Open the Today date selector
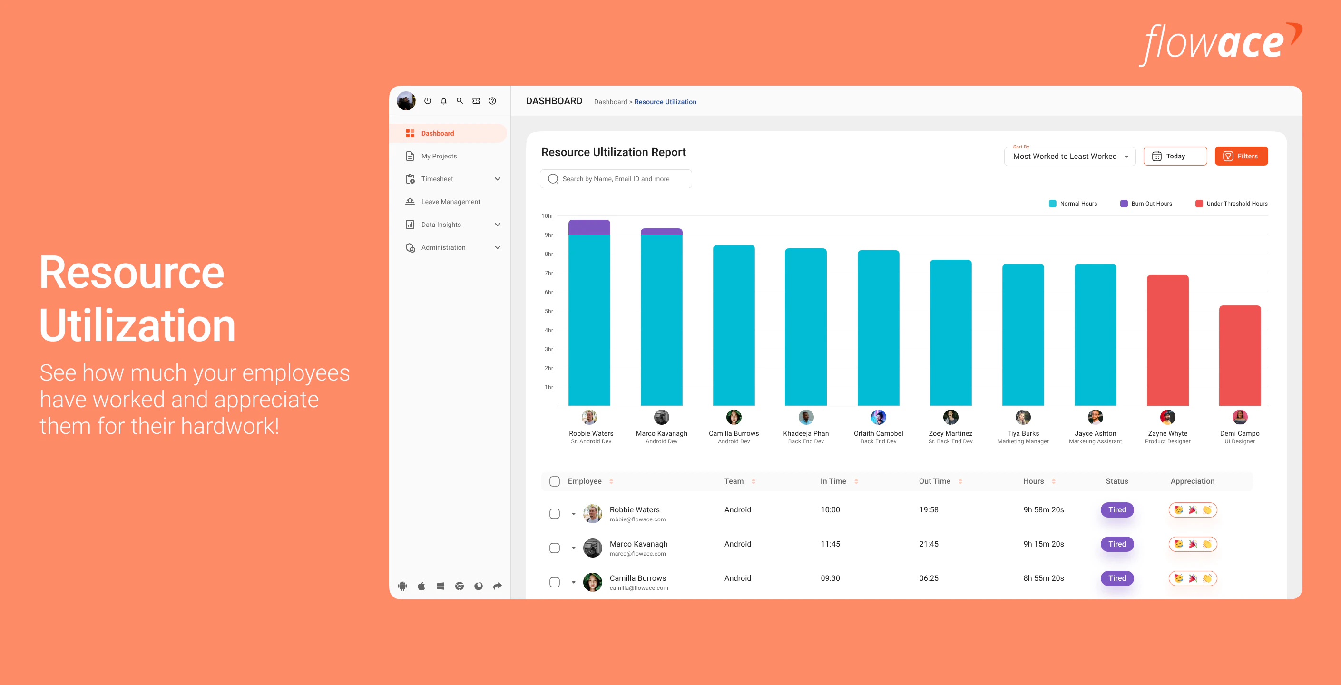The image size is (1341, 685). point(1175,156)
